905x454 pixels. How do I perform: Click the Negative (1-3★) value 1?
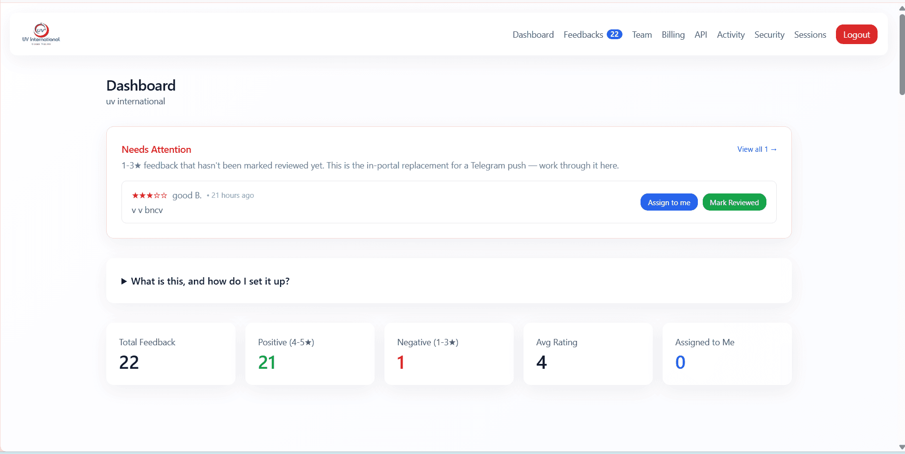click(x=401, y=362)
